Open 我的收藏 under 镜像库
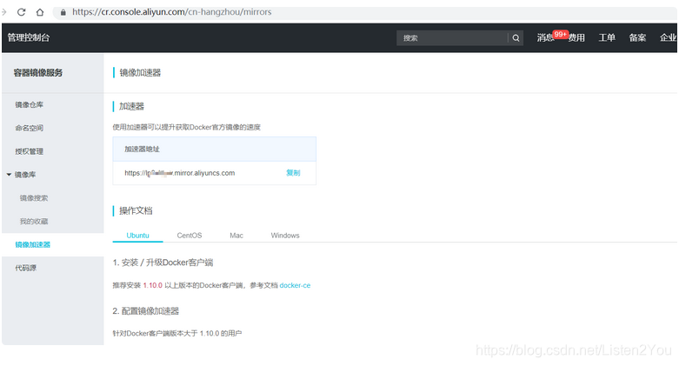The width and height of the screenshot is (679, 366). click(x=34, y=222)
